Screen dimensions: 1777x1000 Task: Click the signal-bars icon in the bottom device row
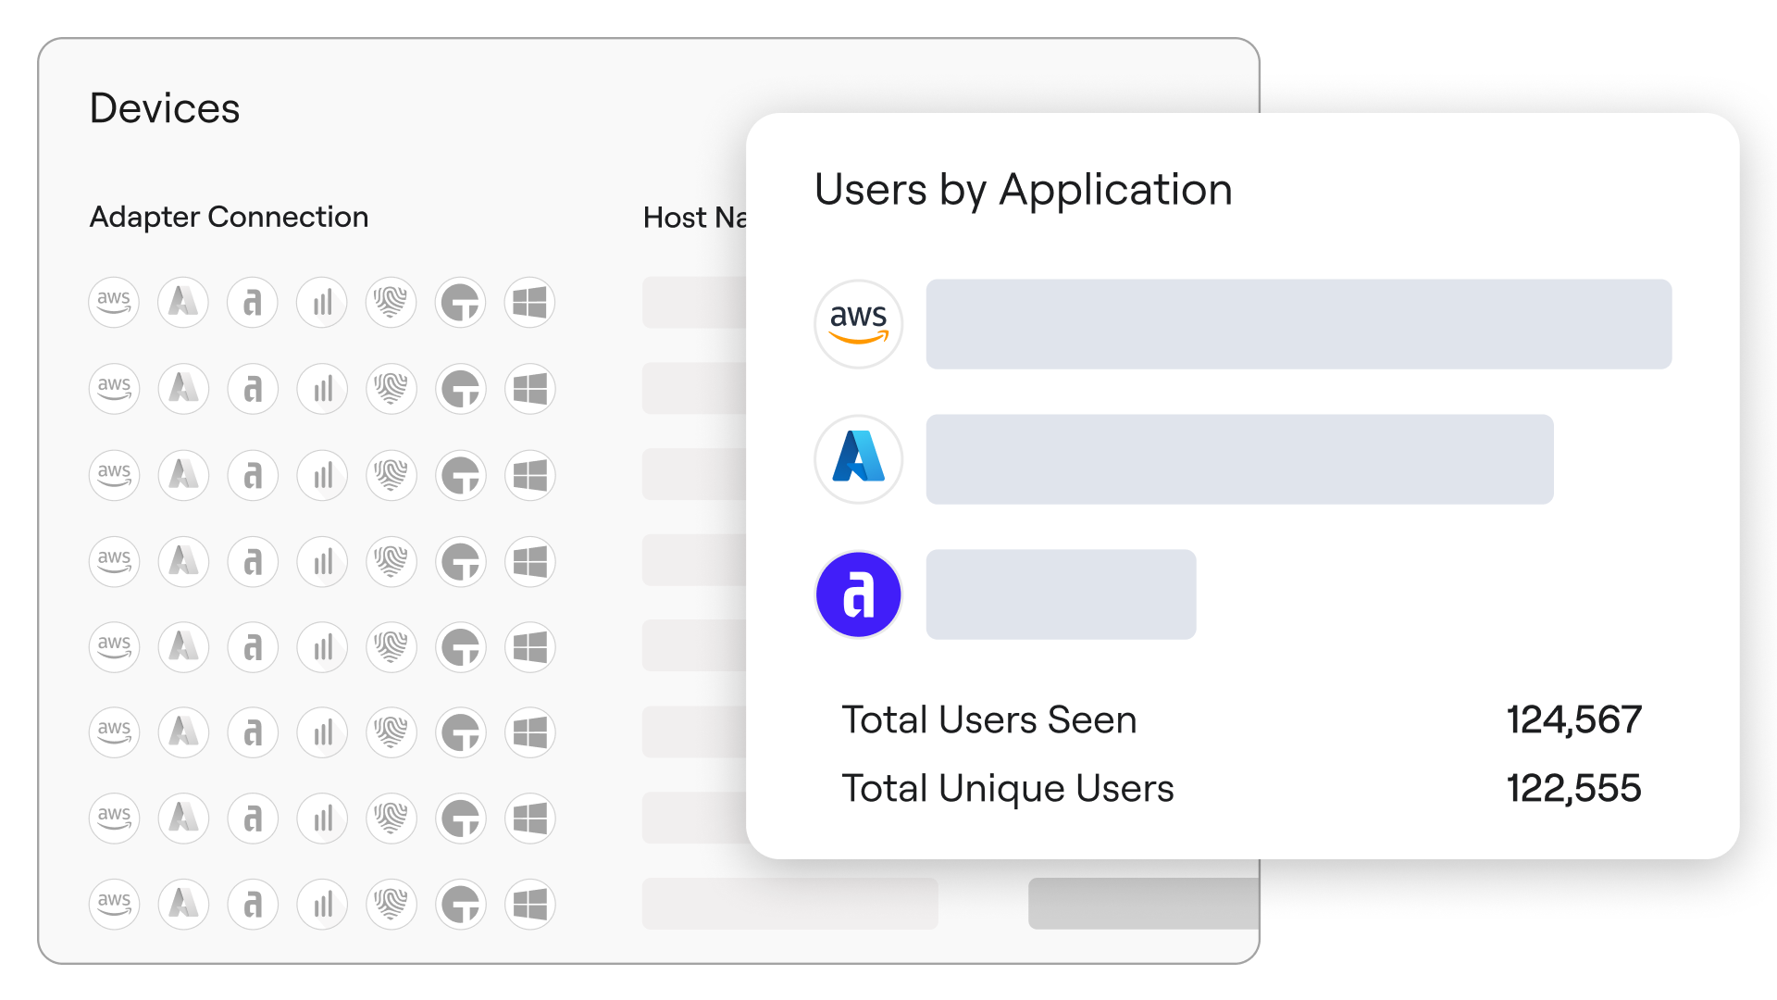click(x=322, y=904)
